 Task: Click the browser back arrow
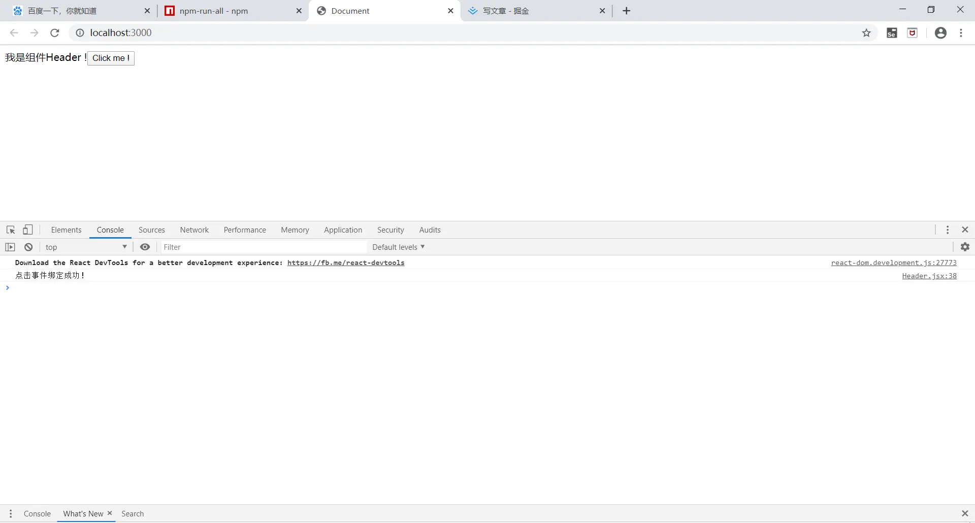tap(14, 33)
